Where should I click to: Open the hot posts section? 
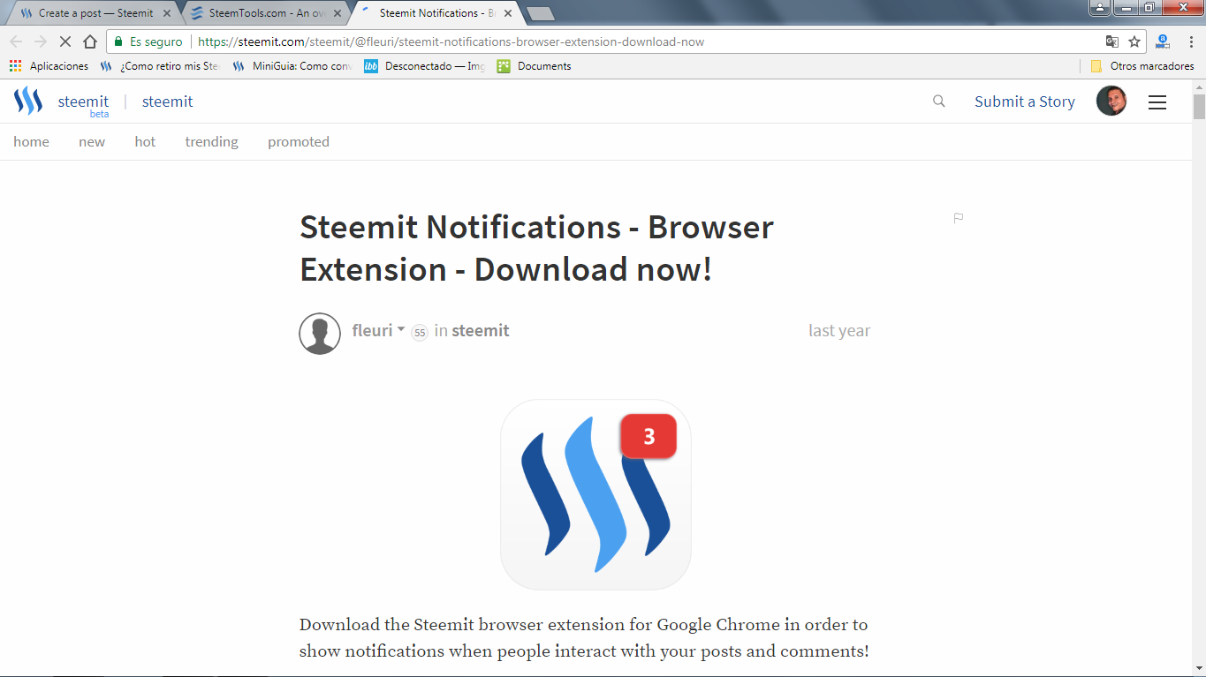(x=145, y=142)
